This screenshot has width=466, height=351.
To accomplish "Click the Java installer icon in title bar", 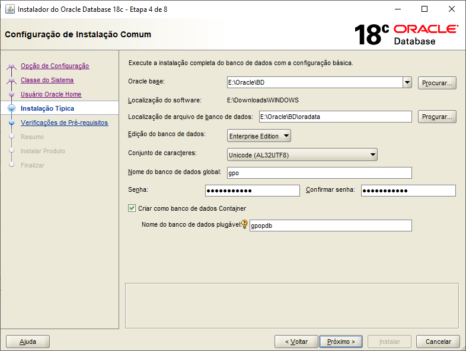I will 9,9.
